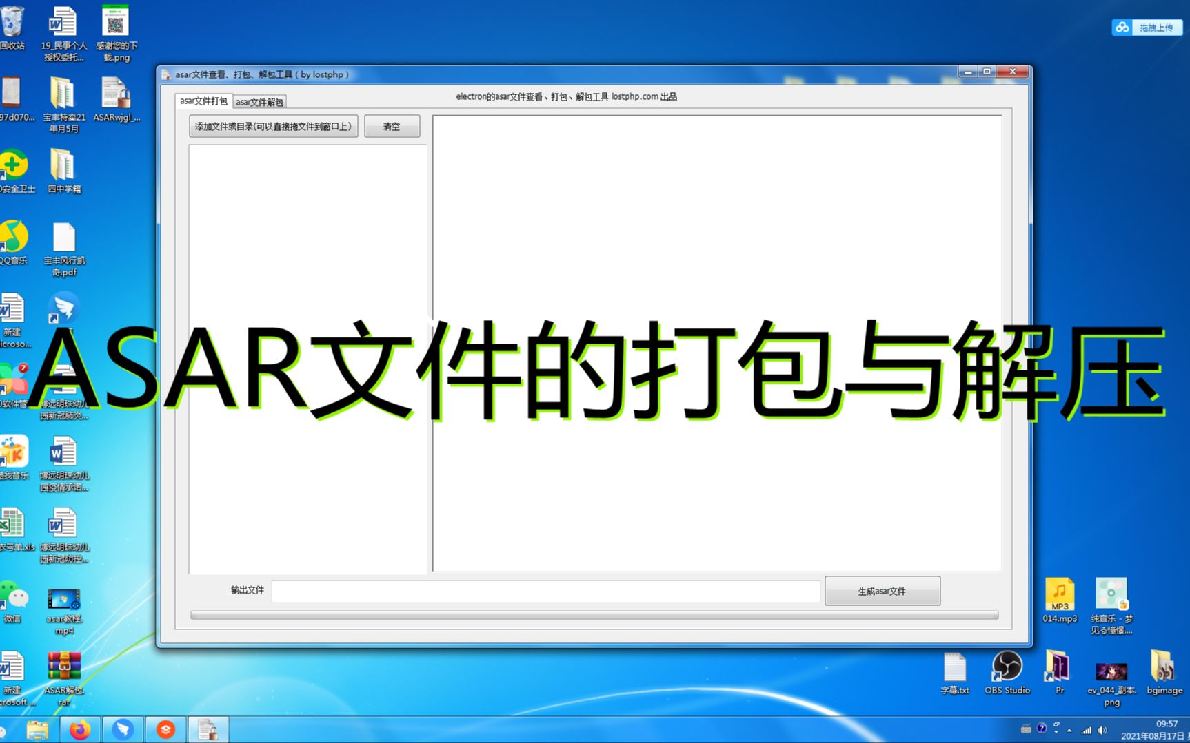The width and height of the screenshot is (1190, 743).
Task: Click the keyboard input tray icon
Action: pyautogui.click(x=1026, y=729)
